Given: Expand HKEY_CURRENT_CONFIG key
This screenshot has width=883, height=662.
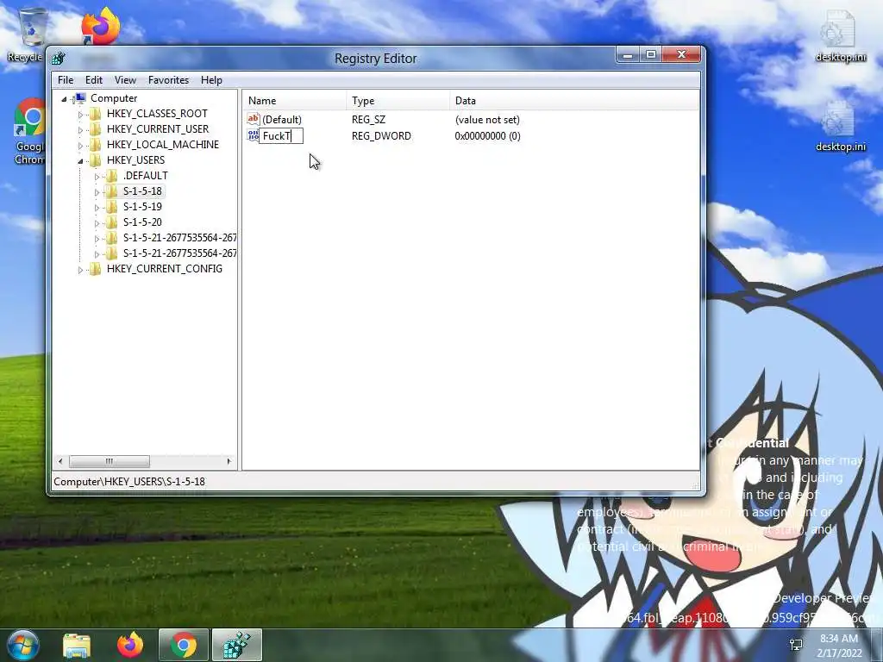Looking at the screenshot, I should pos(80,270).
